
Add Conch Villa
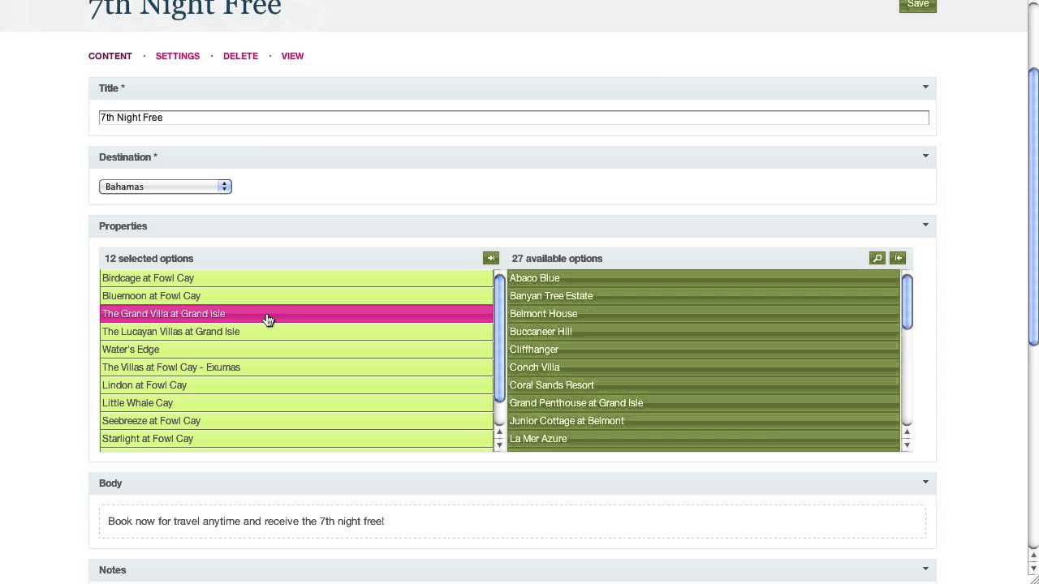coord(704,367)
